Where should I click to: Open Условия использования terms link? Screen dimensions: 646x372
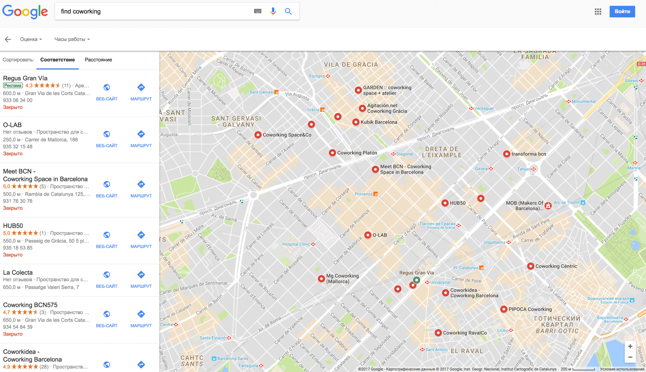click(622, 369)
